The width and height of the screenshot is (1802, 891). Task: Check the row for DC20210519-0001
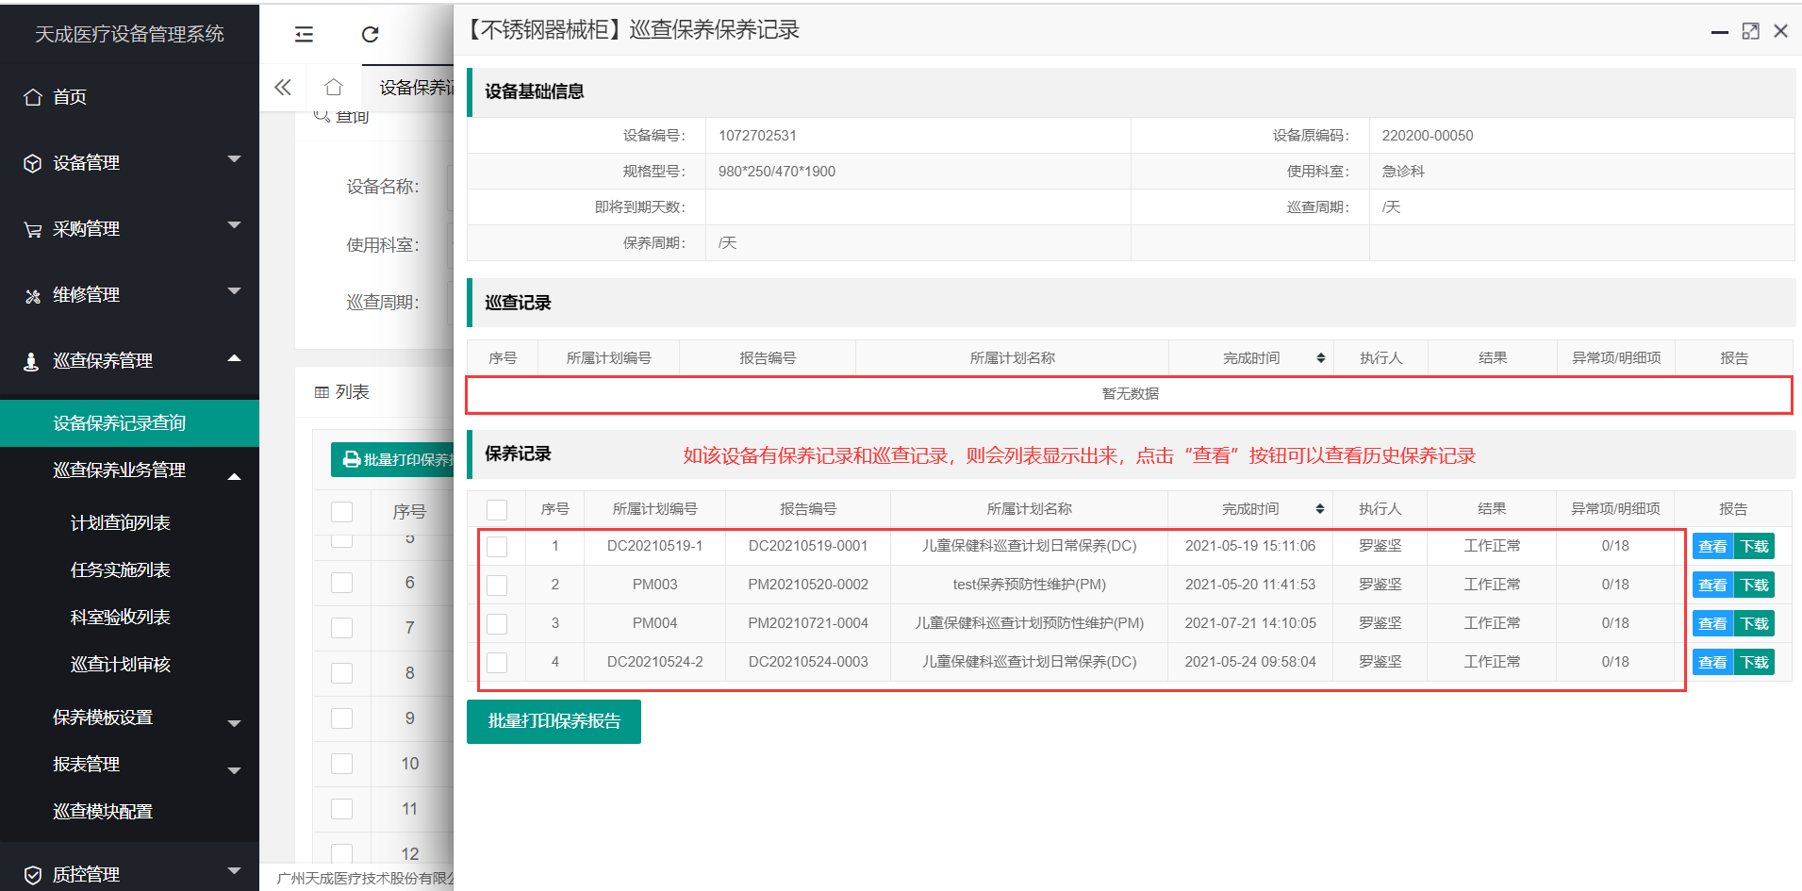(497, 547)
